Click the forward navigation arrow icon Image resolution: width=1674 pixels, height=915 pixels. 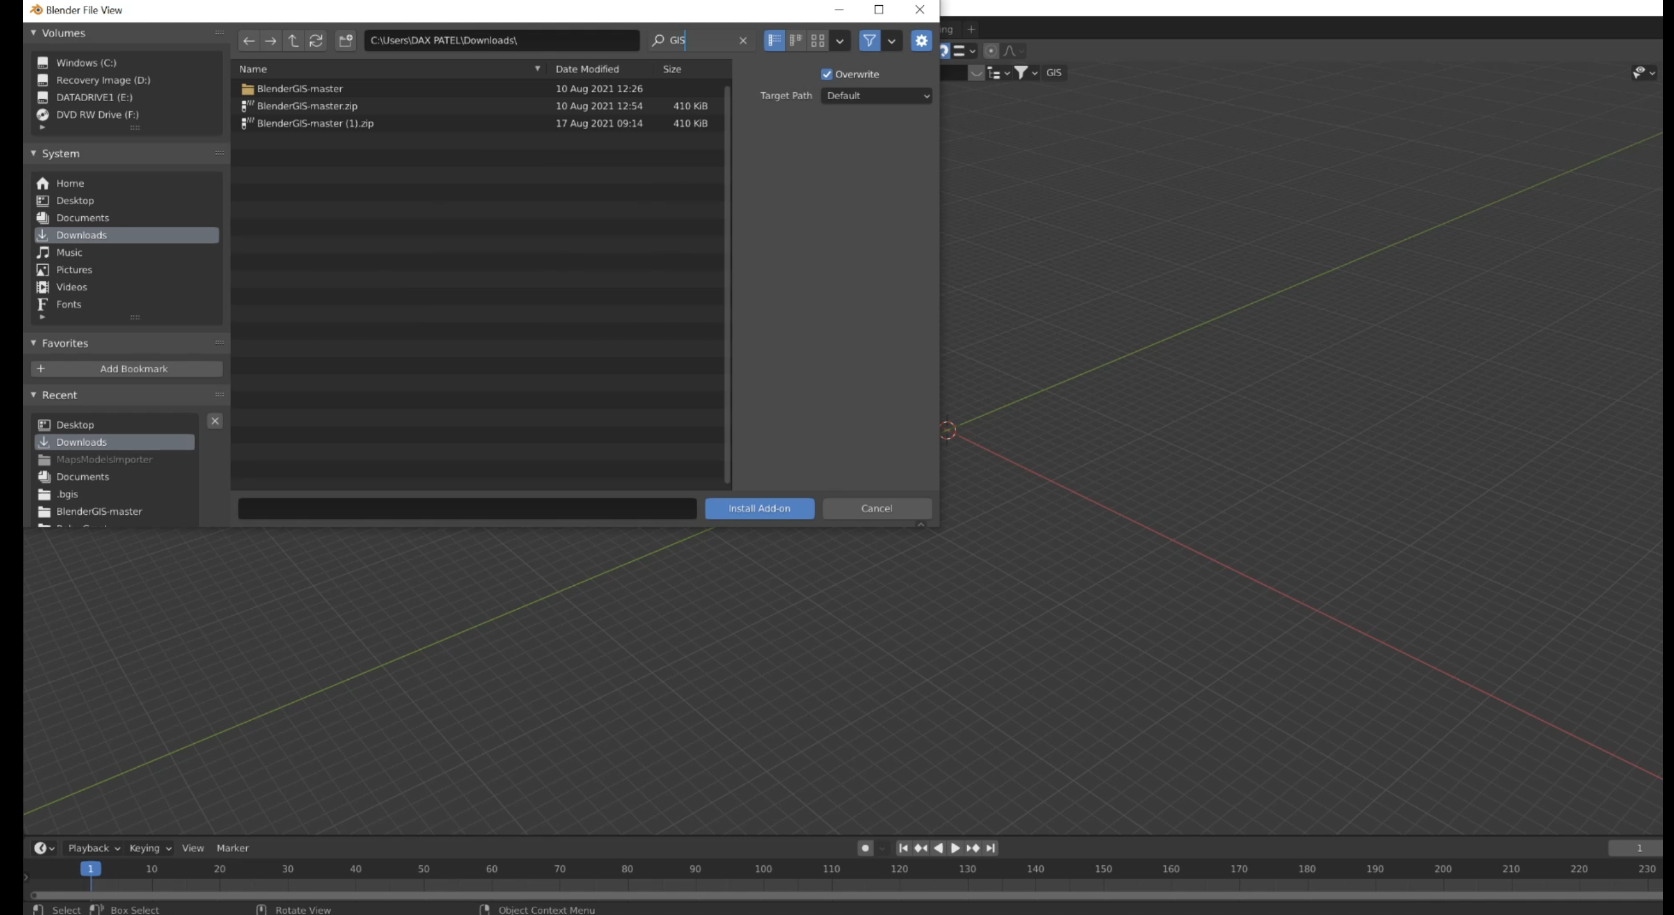click(269, 39)
